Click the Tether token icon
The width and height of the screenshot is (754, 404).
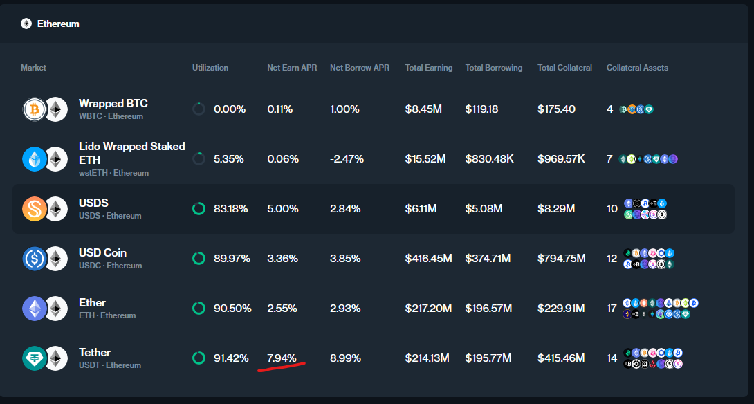tap(36, 358)
